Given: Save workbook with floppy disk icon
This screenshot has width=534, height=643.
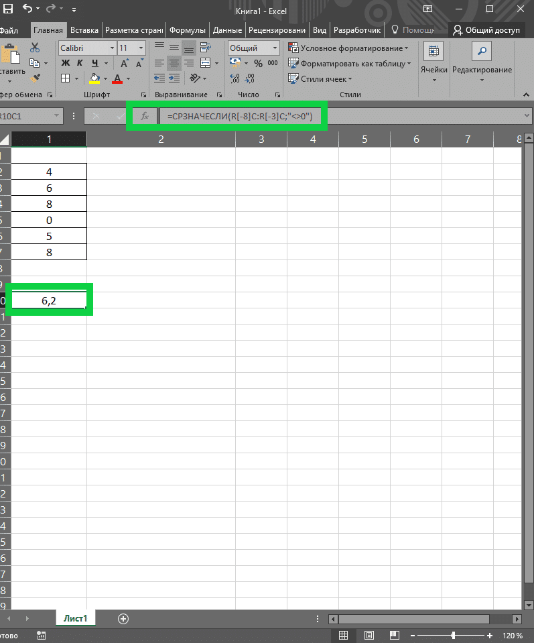Looking at the screenshot, I should coord(7,9).
